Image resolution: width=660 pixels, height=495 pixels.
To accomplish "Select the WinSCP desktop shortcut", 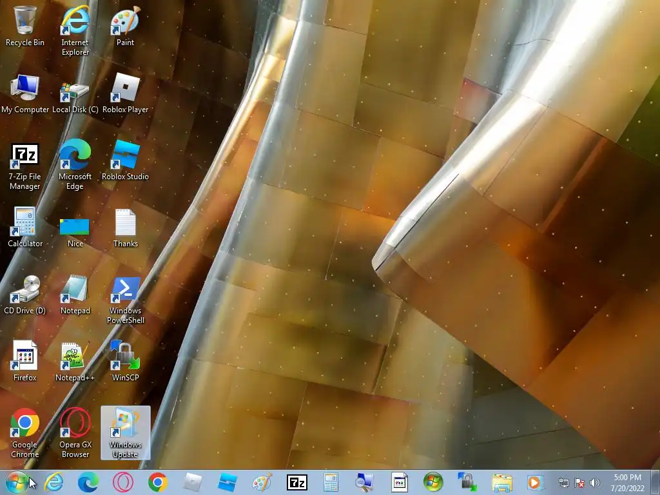I will click(125, 361).
